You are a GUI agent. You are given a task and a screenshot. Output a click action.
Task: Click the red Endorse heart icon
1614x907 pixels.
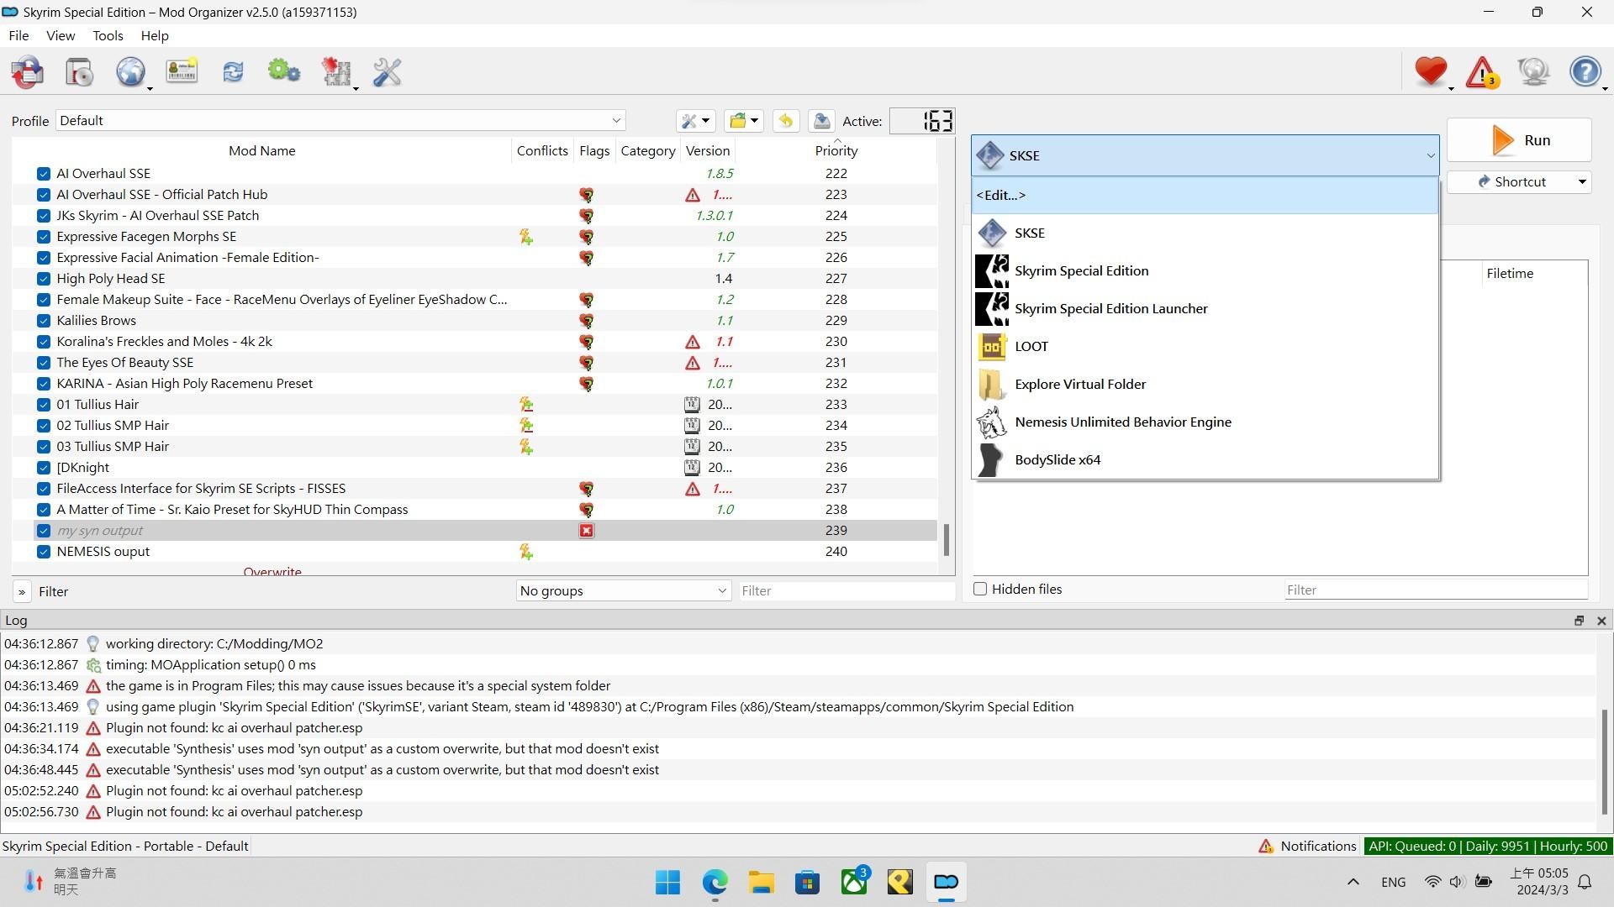(1430, 72)
